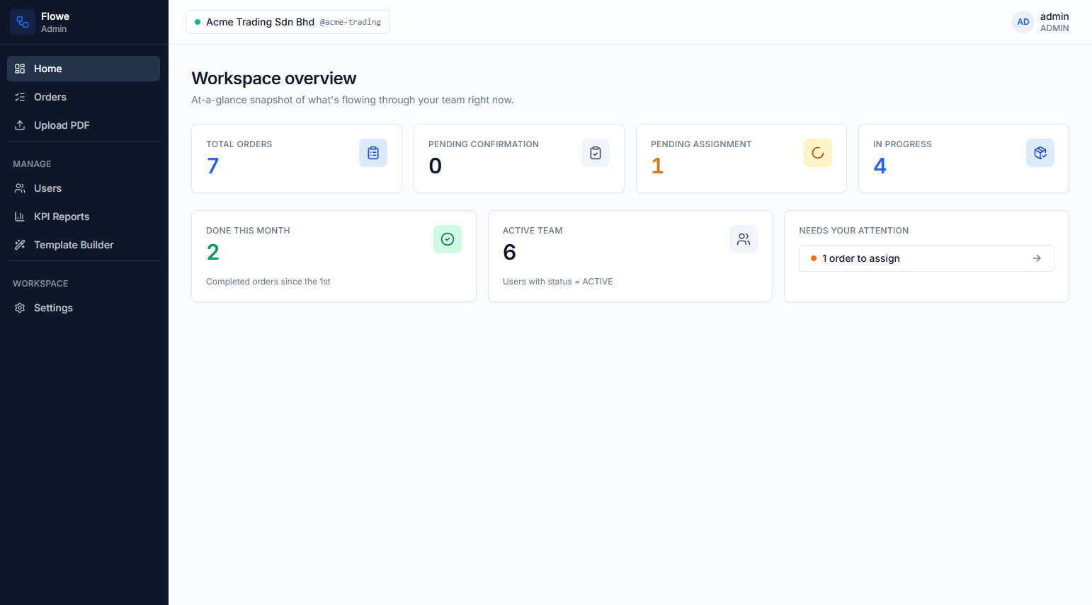Click the Settings gear icon
The height and width of the screenshot is (605, 1092).
point(20,308)
